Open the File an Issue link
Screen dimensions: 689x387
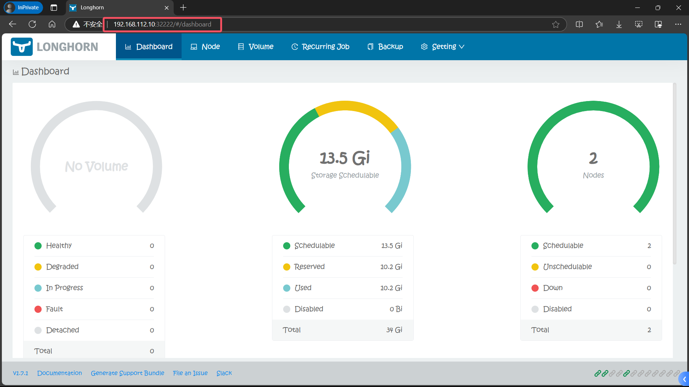[x=190, y=373]
